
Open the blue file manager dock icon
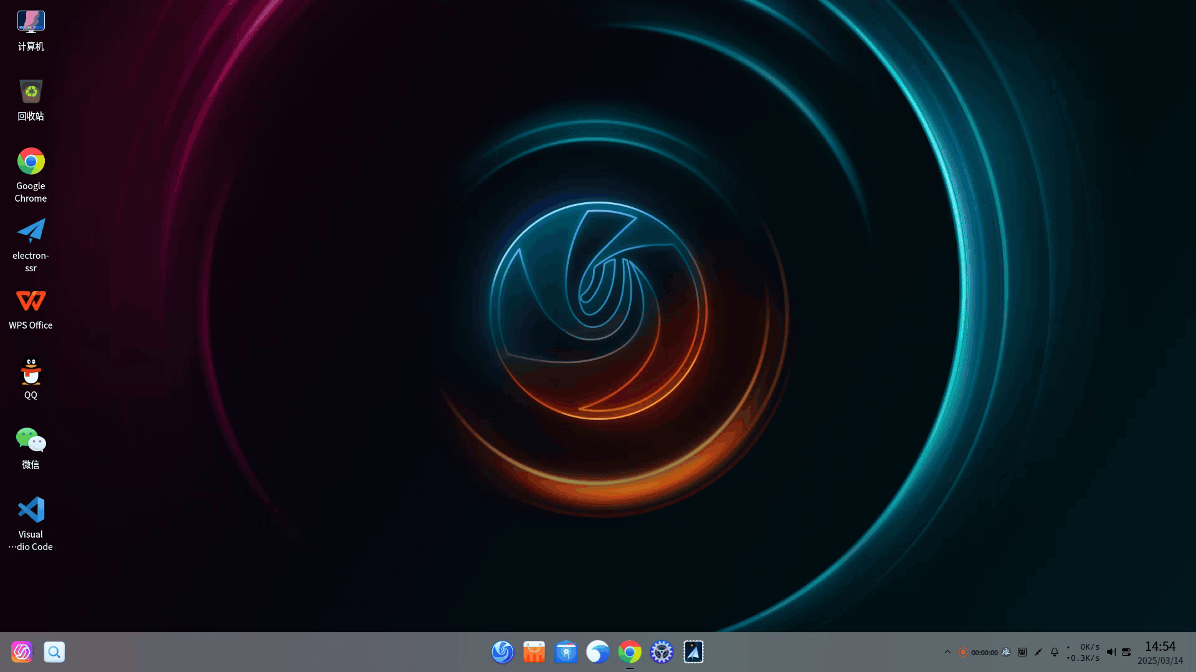566,652
